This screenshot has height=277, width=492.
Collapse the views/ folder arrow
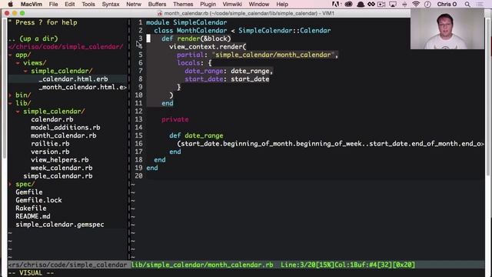18,63
